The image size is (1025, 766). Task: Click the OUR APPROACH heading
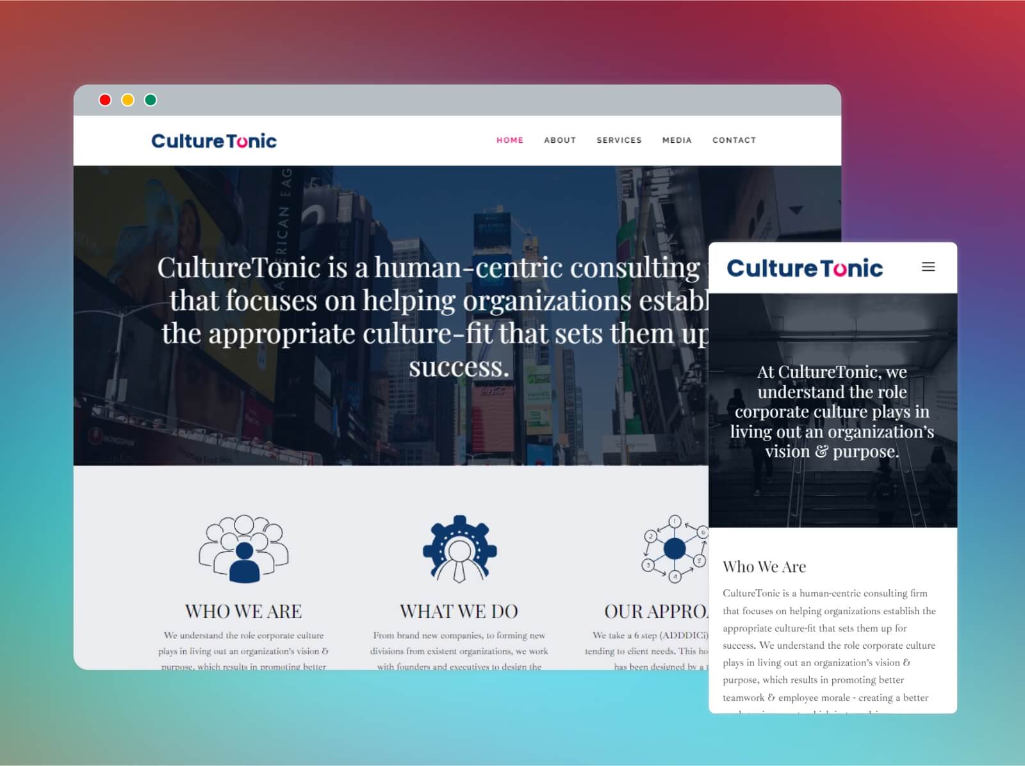656,612
